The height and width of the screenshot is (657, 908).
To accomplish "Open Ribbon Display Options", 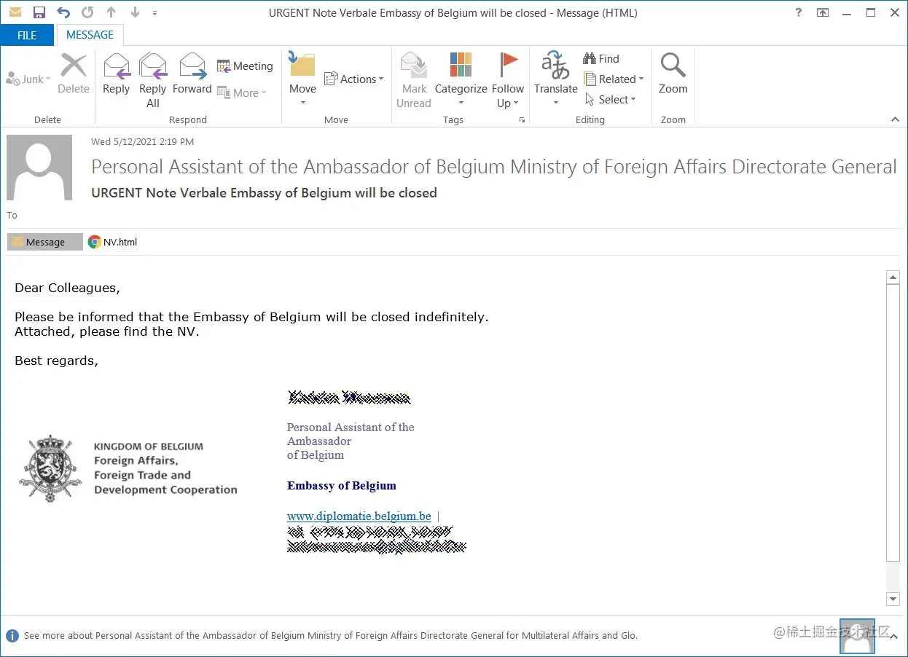I will click(x=823, y=12).
